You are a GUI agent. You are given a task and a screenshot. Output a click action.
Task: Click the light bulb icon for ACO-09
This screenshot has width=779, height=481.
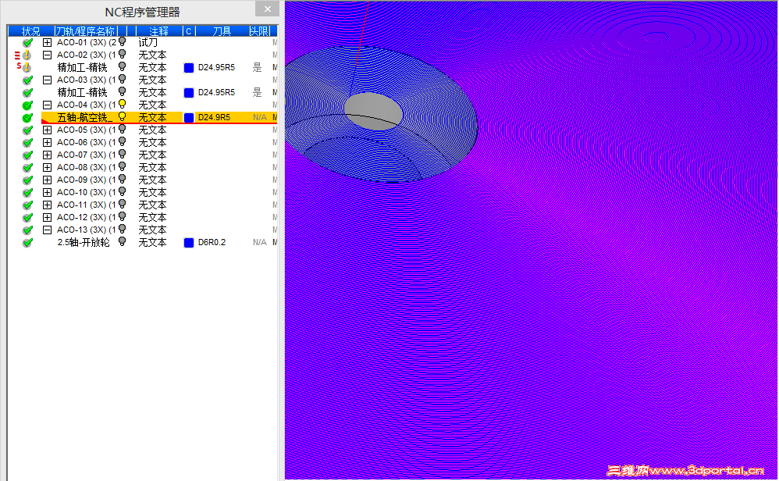[x=123, y=179]
